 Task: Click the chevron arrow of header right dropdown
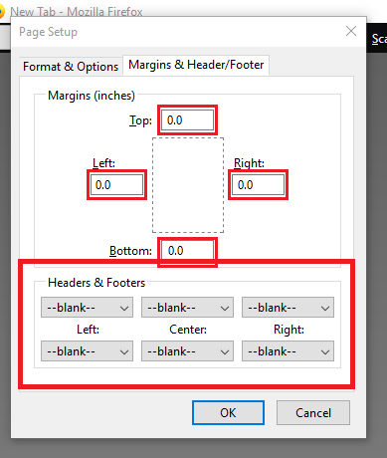coord(325,309)
